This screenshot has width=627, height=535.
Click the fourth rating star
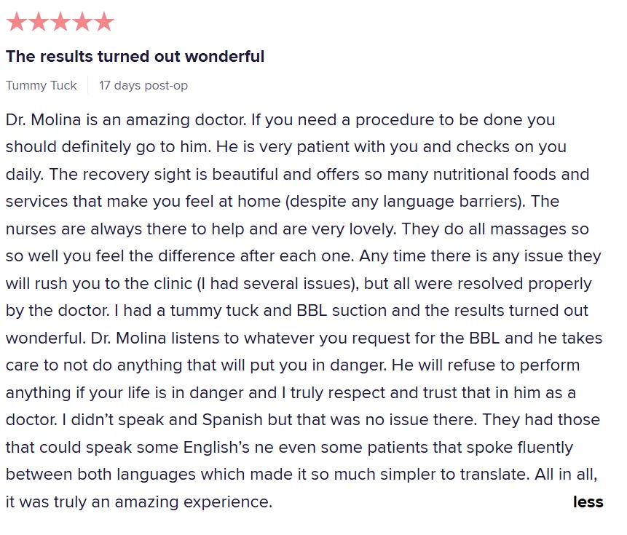(x=82, y=22)
